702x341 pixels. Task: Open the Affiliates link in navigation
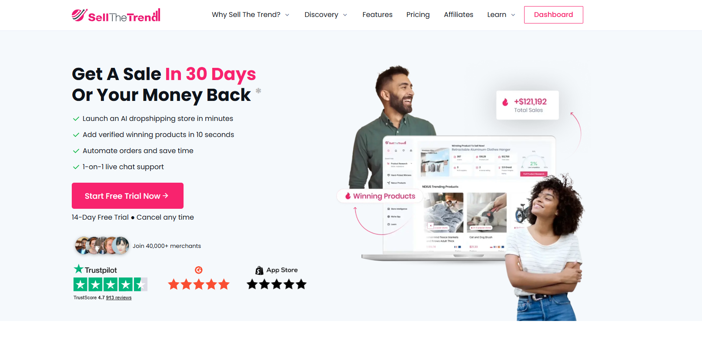(458, 15)
